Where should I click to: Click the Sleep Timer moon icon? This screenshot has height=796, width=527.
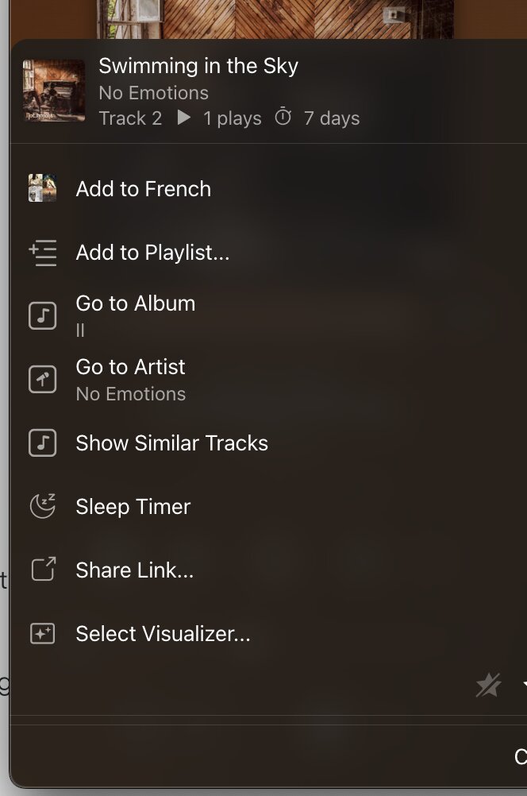[42, 507]
